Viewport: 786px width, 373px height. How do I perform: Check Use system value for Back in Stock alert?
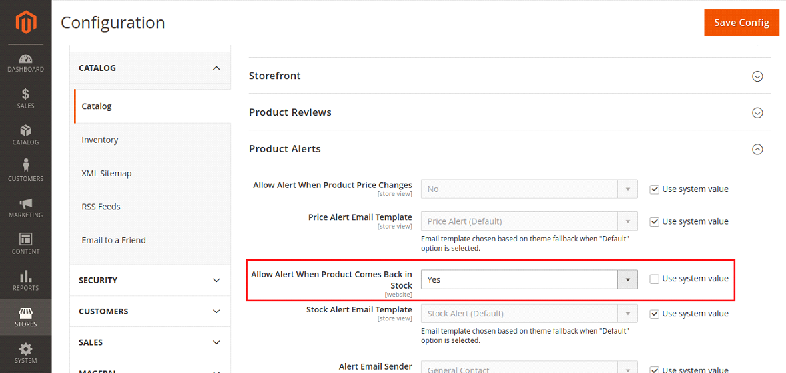coord(654,279)
